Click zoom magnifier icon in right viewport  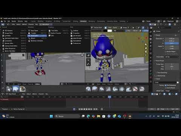tap(146, 45)
